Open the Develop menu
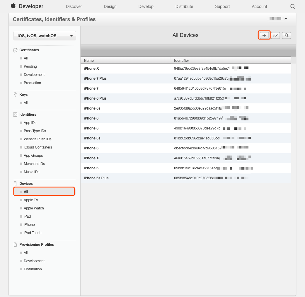Image resolution: width=305 pixels, height=297 pixels. coord(146,6)
